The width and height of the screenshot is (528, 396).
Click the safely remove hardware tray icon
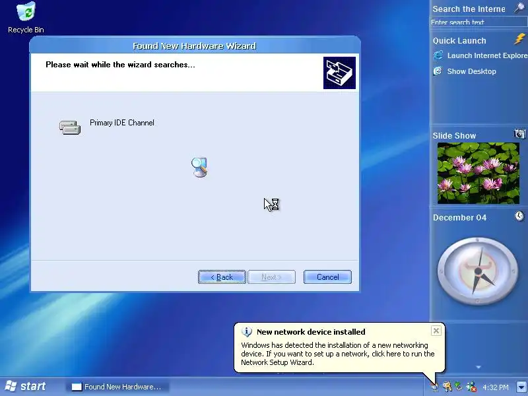pyautogui.click(x=458, y=386)
